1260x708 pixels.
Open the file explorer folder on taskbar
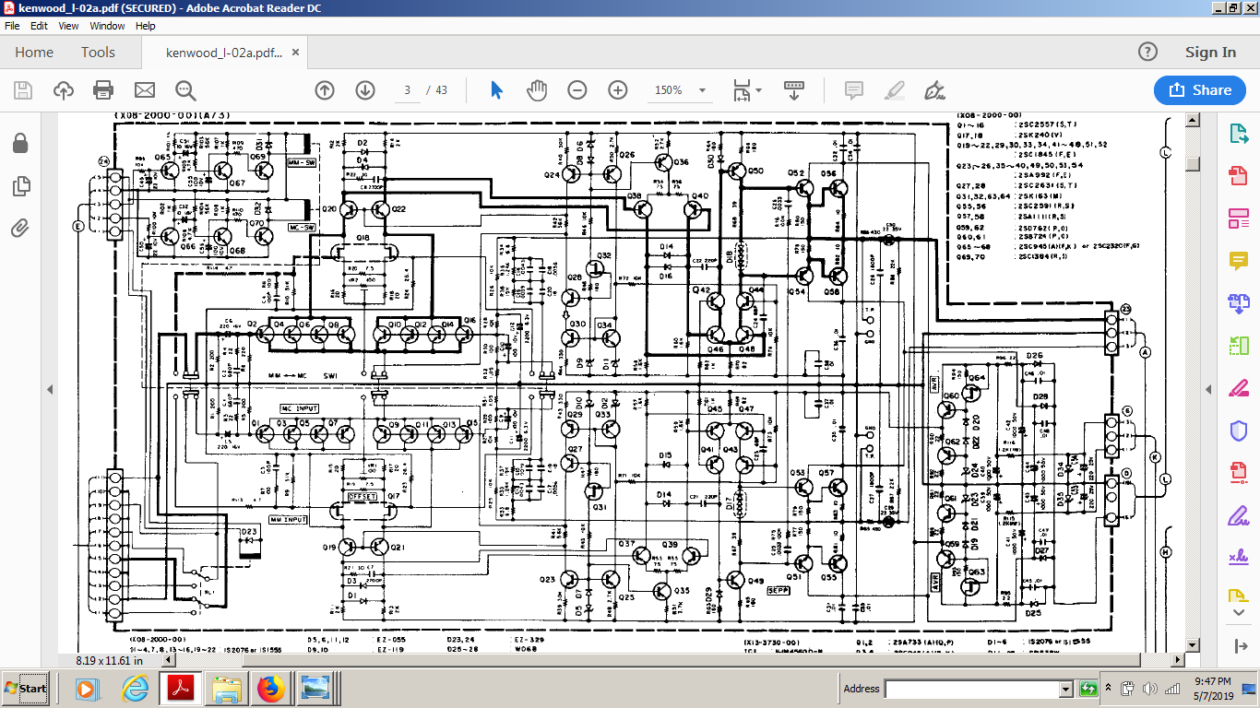click(225, 689)
